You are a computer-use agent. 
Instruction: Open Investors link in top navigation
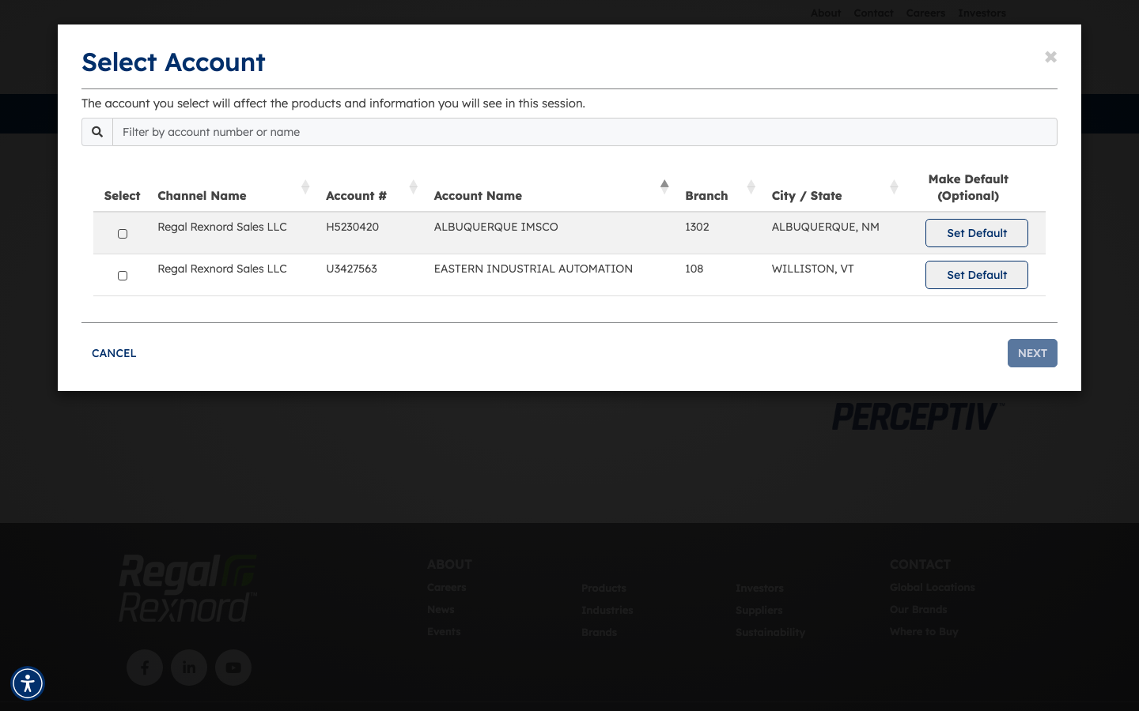click(x=982, y=13)
